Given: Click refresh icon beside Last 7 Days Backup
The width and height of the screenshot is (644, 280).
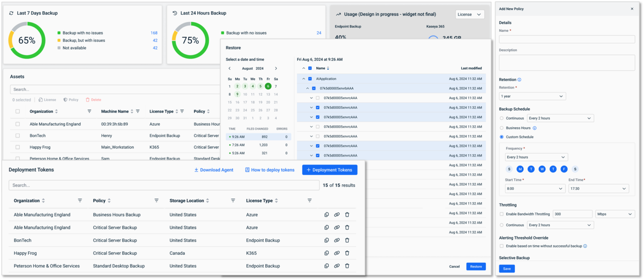Looking at the screenshot, I should [x=11, y=13].
